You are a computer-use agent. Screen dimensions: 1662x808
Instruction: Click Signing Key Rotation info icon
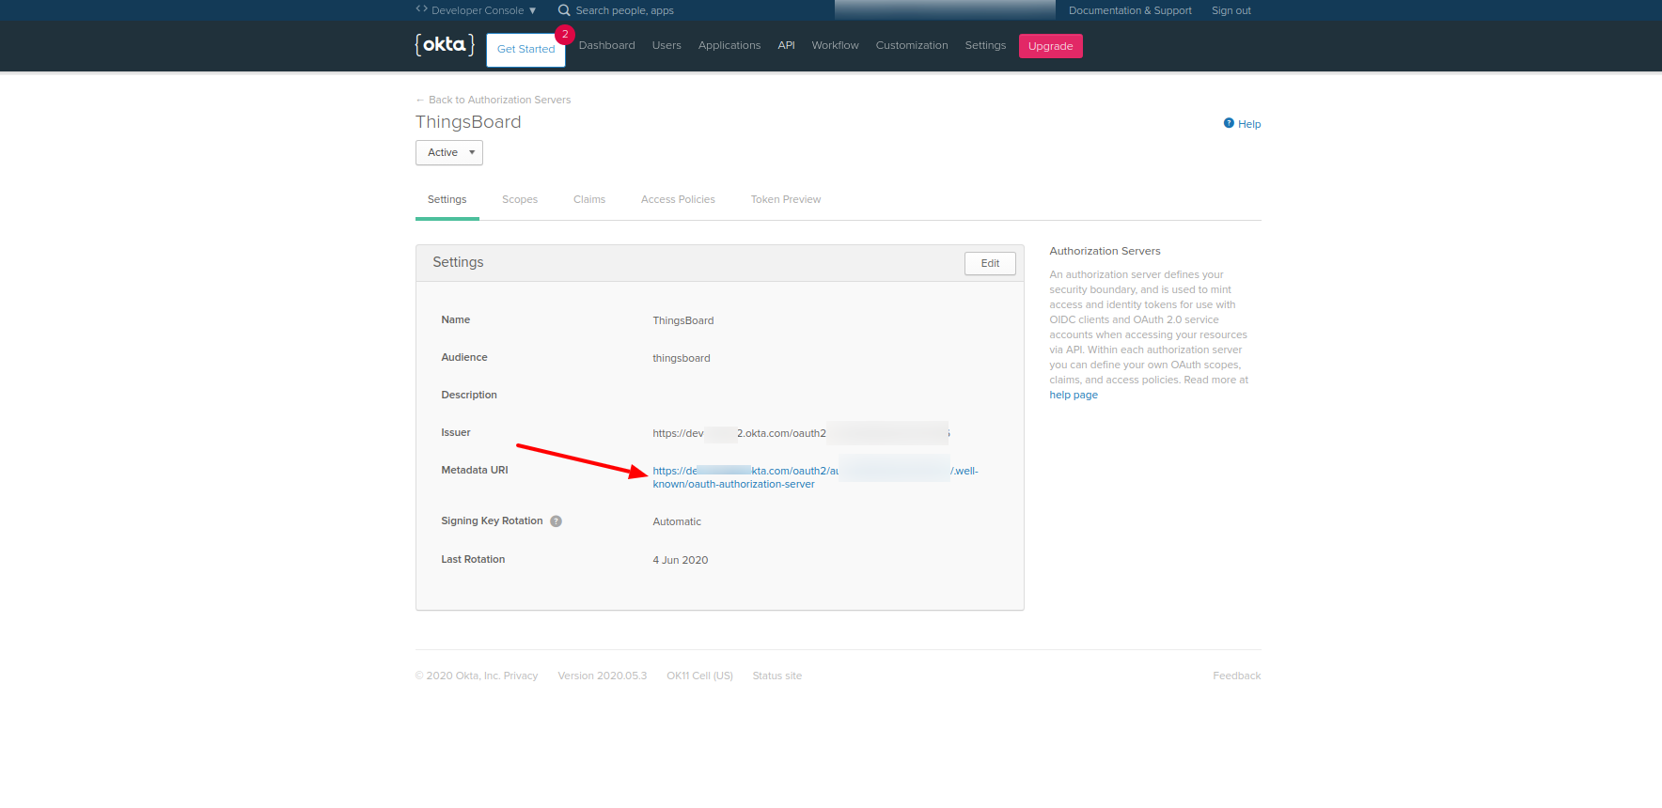557,521
